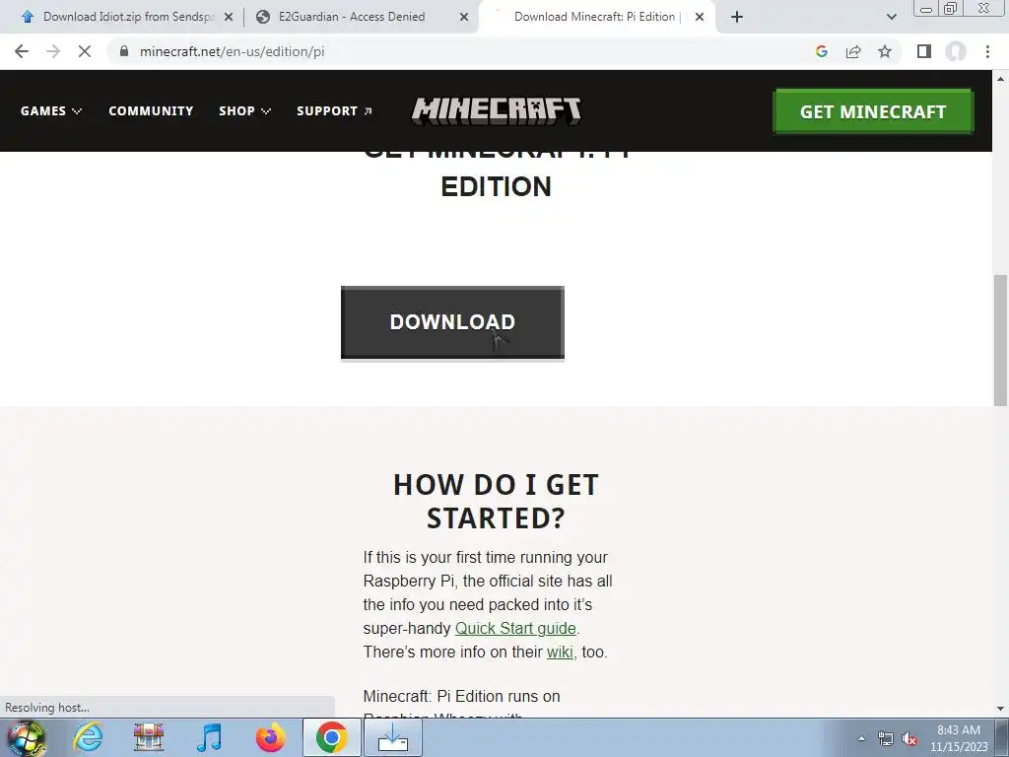Screen dimensions: 1009x757
Task: Open the tab search chevron
Action: coord(891,17)
